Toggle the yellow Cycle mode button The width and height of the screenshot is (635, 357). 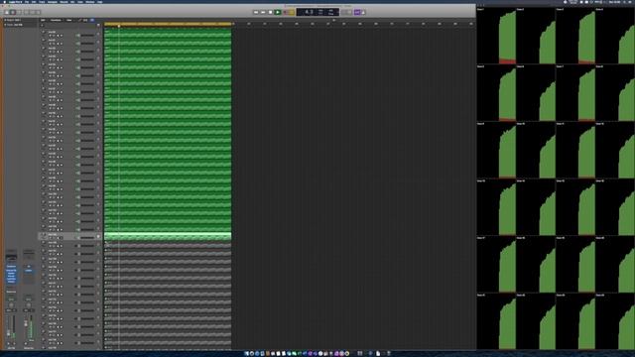(x=292, y=12)
